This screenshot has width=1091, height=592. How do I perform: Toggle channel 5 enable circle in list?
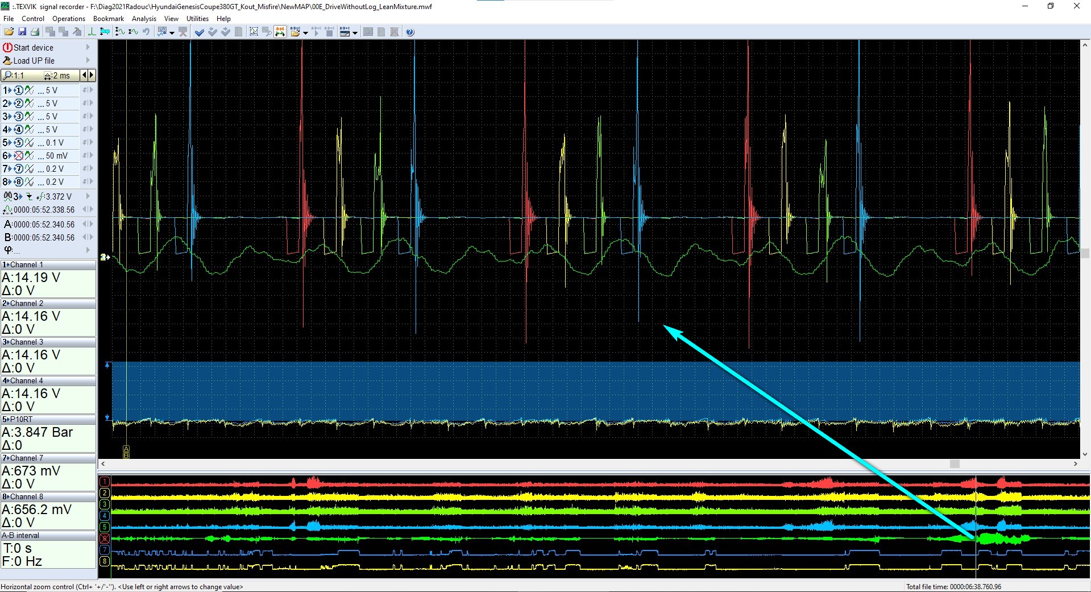(x=18, y=143)
